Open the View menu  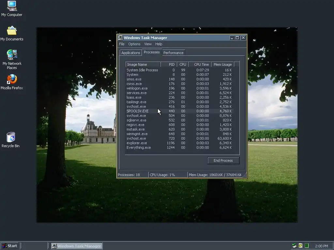(x=148, y=44)
